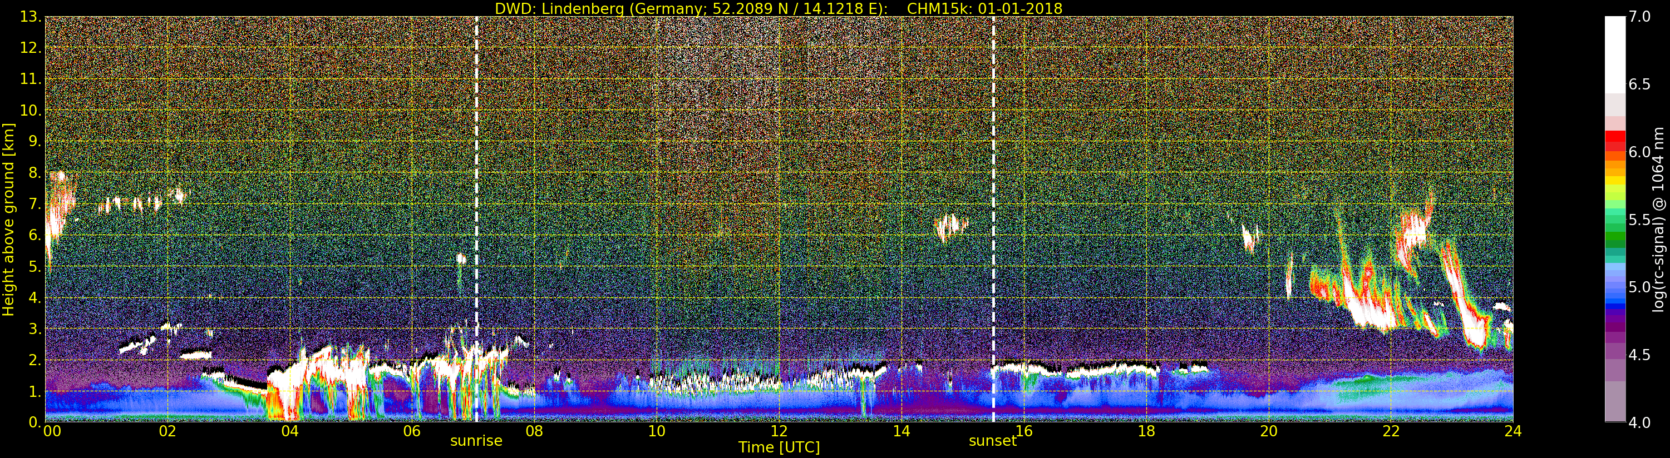Click the time axis tick label '00'
This screenshot has width=1670, height=458.
pos(52,431)
